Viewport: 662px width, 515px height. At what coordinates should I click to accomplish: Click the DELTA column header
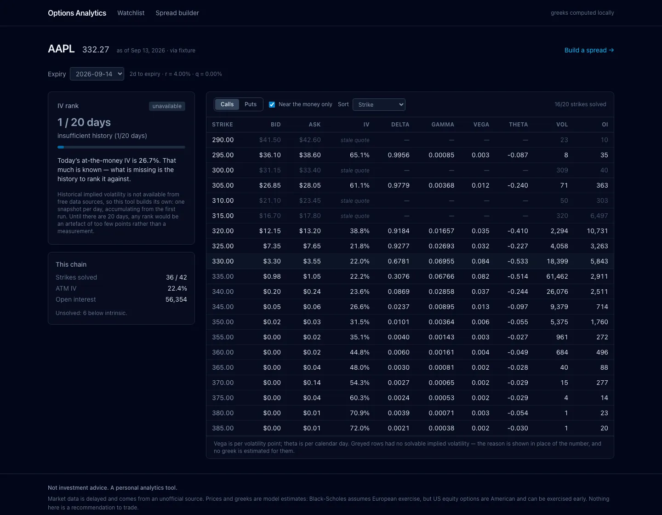pos(400,125)
